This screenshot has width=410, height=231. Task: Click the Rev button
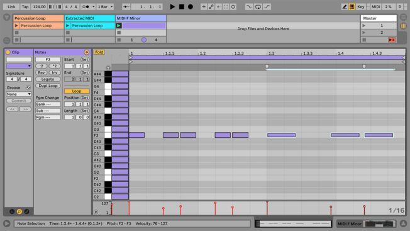click(42, 72)
